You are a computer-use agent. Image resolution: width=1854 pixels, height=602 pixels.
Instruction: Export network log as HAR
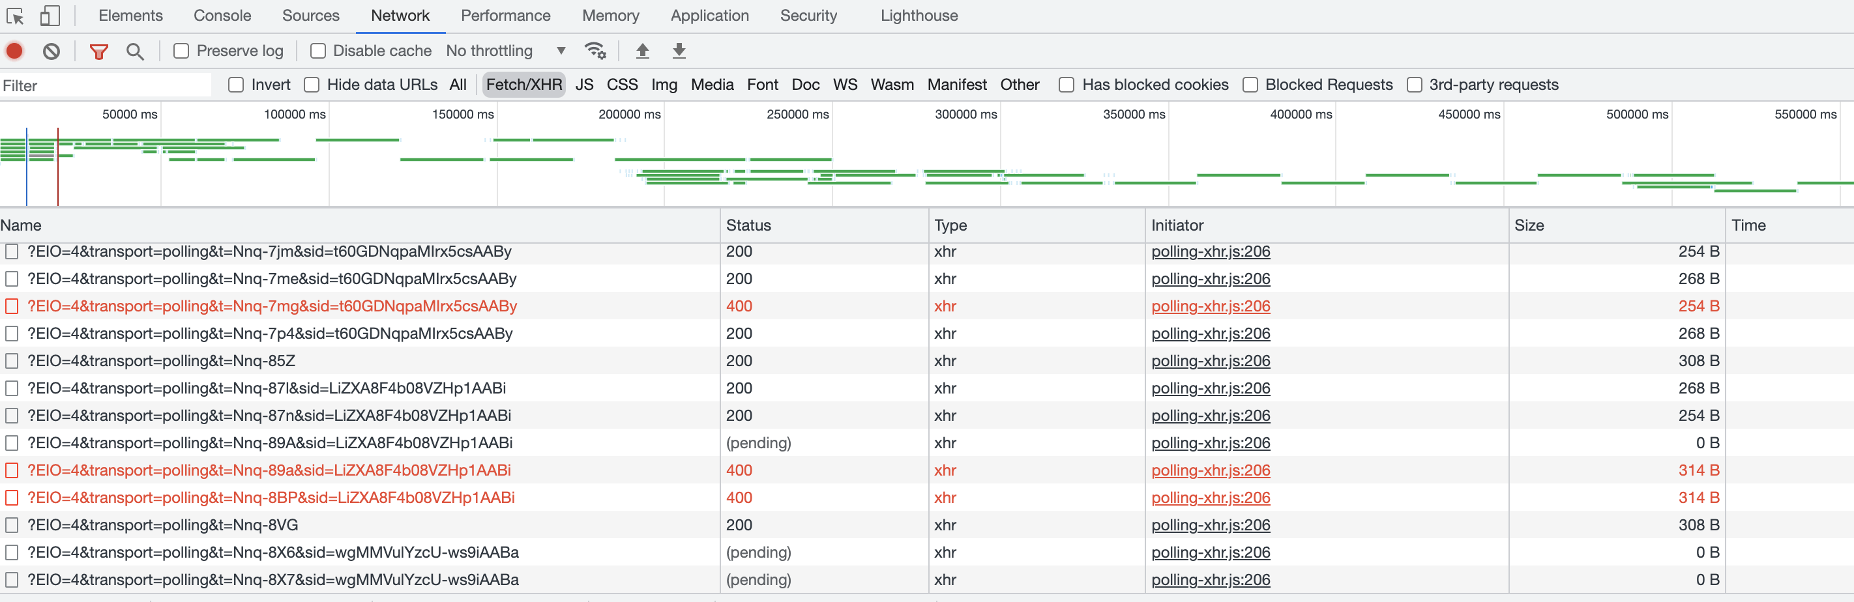pyautogui.click(x=679, y=50)
